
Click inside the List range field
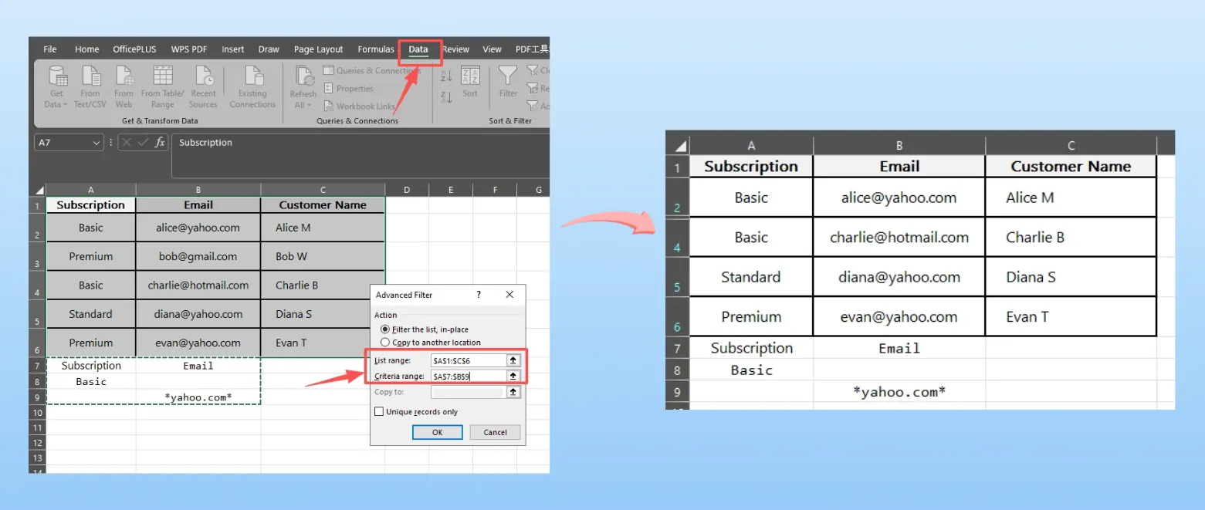469,360
